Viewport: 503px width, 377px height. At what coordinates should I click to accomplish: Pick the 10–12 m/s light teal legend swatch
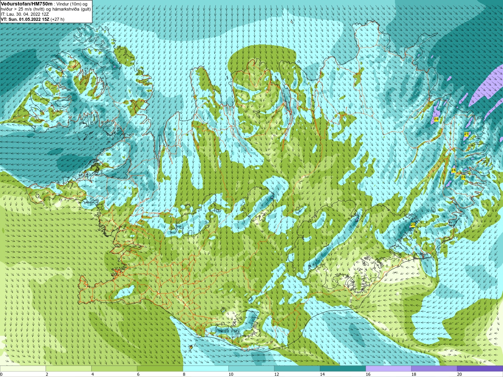tap(251, 369)
